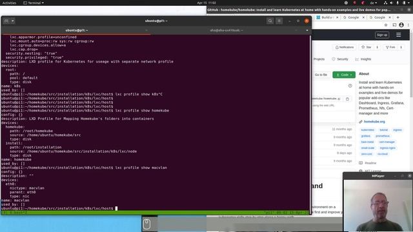Image resolution: width=413 pixels, height=232 pixels.
Task: Open the clock showing Apr 15 11:02
Action: click(206, 3)
